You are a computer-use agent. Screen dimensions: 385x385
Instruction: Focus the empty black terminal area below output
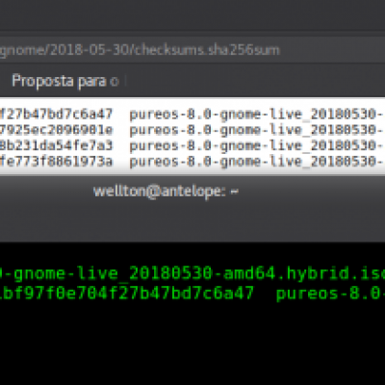192,345
